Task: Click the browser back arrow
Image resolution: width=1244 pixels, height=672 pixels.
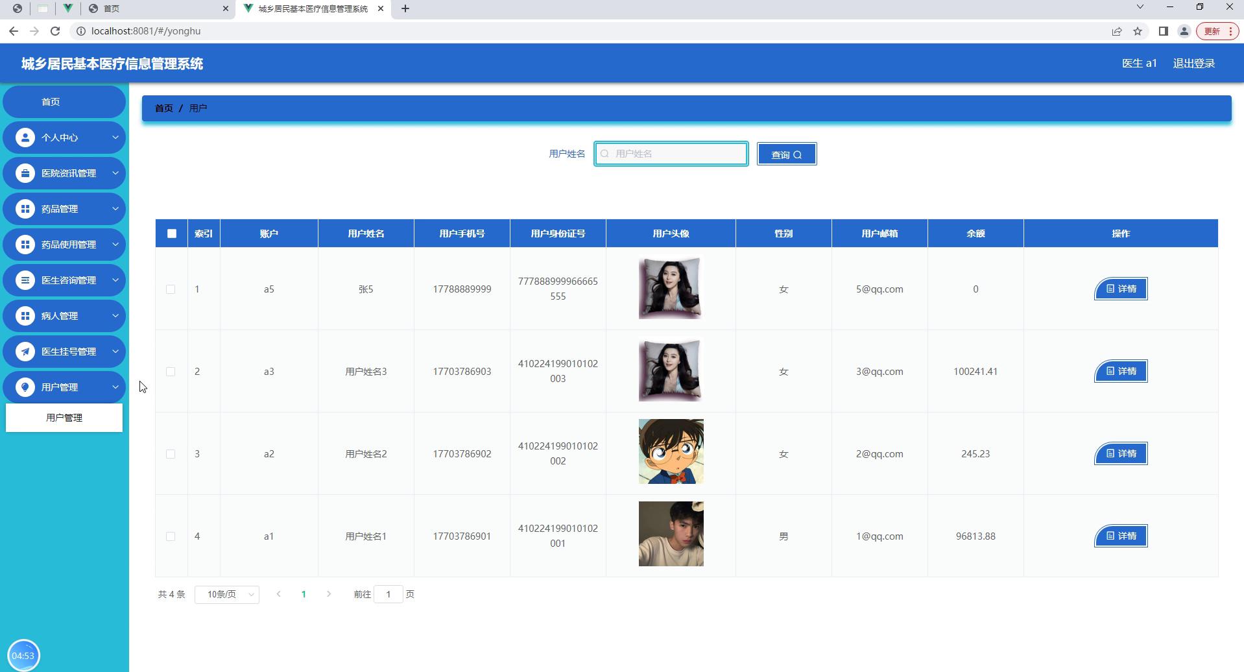Action: [14, 31]
